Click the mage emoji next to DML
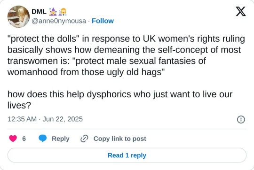Viewport: 254px width, 170px height. click(x=53, y=12)
